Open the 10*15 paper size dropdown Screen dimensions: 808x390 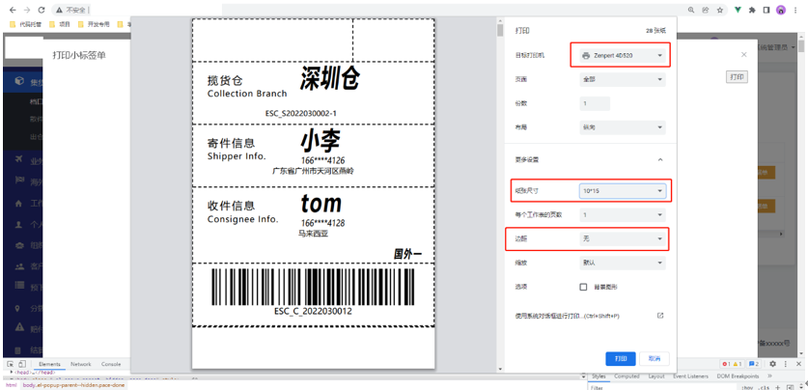(622, 191)
